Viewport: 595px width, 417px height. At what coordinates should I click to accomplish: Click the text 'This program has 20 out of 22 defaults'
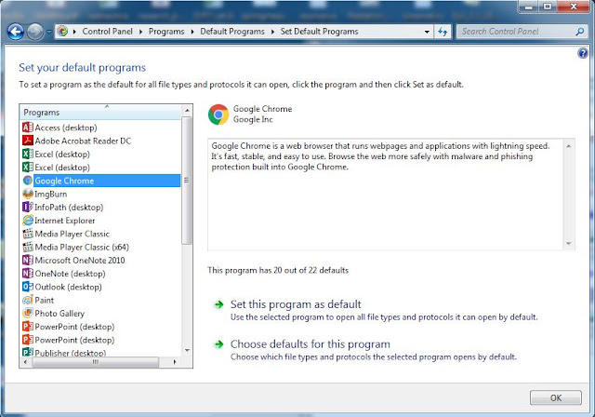278,270
